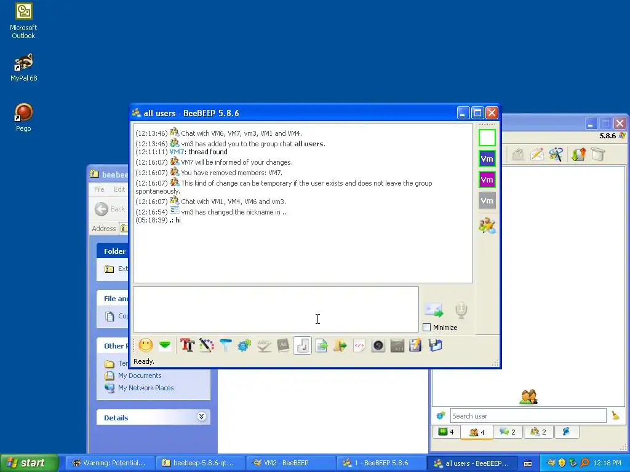Click the on-screen keyboard taskbar icon
630x472 pixels.
(528, 463)
